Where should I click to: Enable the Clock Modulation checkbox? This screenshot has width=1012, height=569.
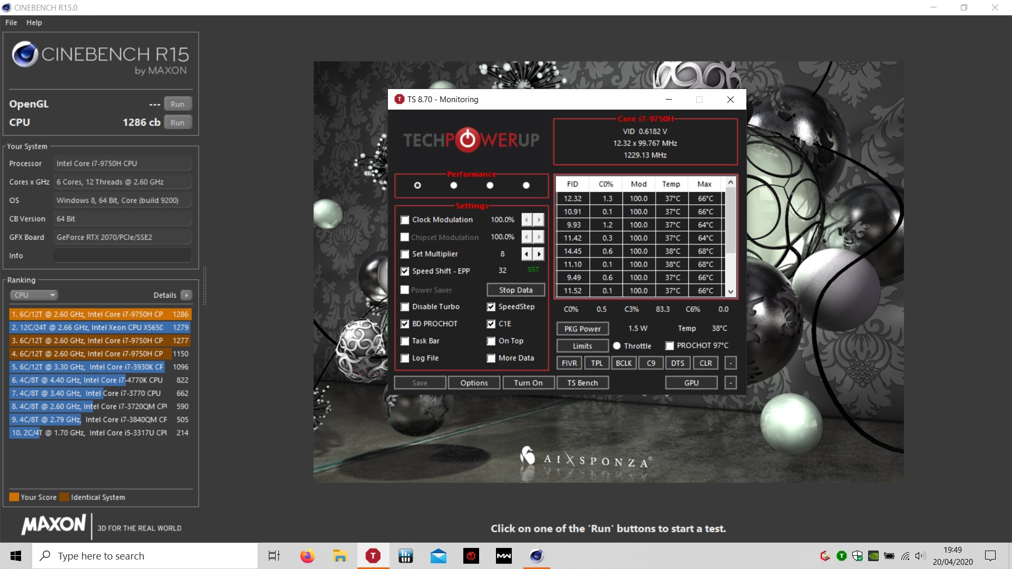pyautogui.click(x=405, y=220)
